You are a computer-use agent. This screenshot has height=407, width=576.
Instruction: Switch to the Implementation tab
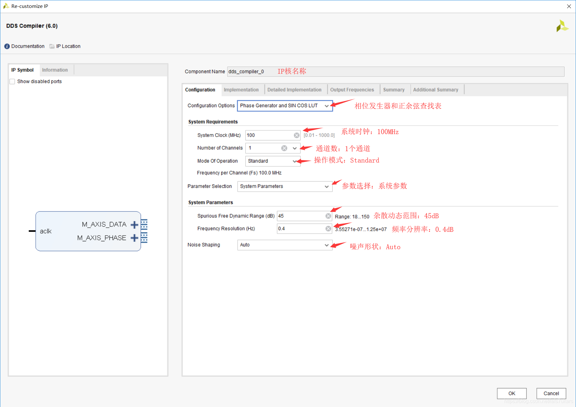click(241, 90)
